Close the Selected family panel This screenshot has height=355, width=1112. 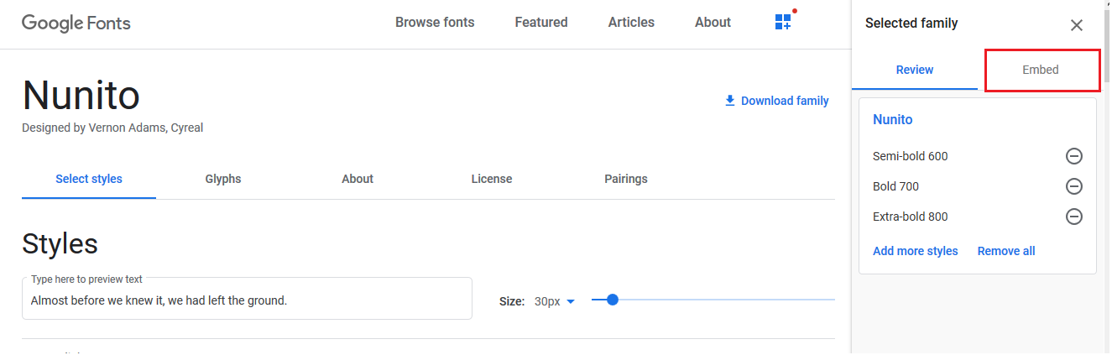(1077, 25)
